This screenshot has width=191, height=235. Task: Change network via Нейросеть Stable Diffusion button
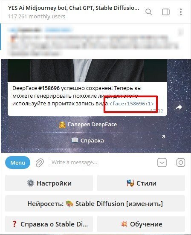click(95, 204)
